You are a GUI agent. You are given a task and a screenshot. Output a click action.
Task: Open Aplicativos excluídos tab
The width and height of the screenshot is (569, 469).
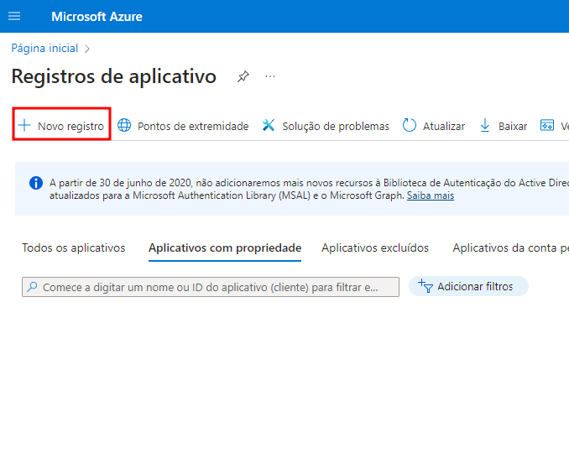coord(375,248)
